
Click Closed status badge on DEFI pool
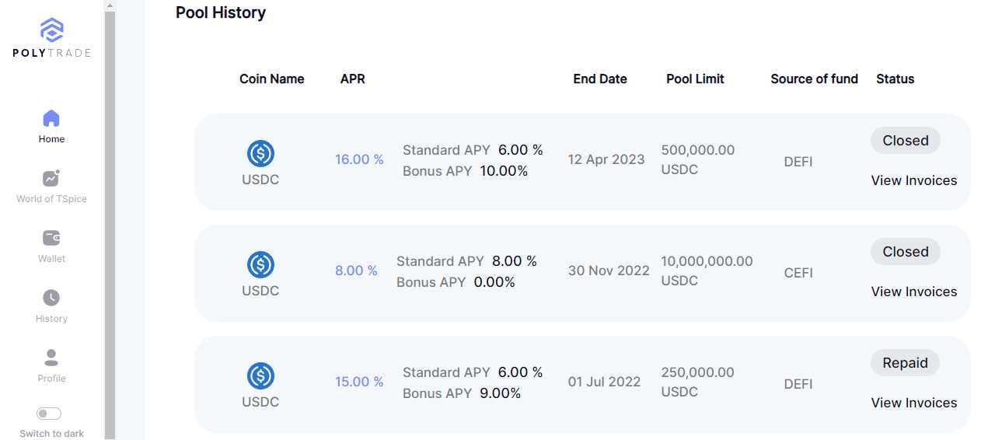coord(905,141)
